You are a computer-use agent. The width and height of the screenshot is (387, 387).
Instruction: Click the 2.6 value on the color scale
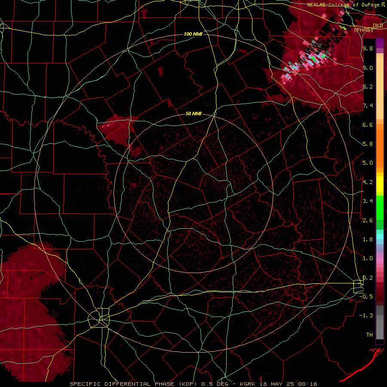(368, 221)
